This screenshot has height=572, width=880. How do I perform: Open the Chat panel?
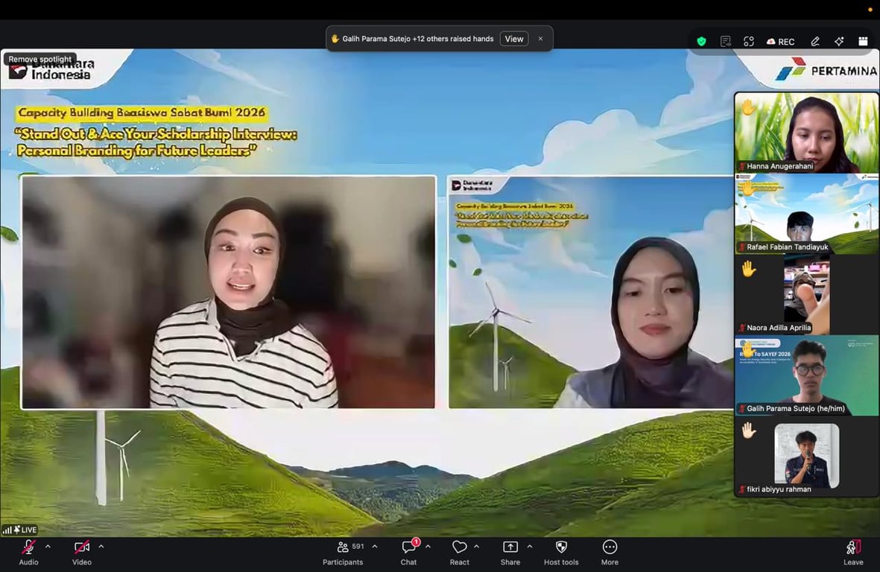pyautogui.click(x=408, y=553)
